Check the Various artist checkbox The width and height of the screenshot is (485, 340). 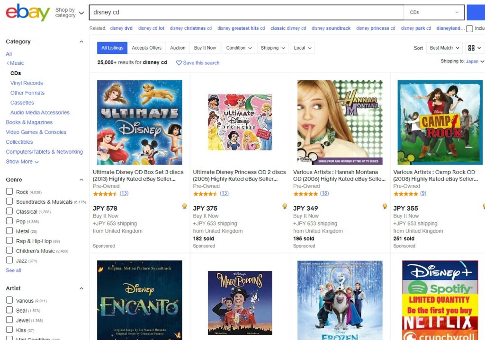9,300
